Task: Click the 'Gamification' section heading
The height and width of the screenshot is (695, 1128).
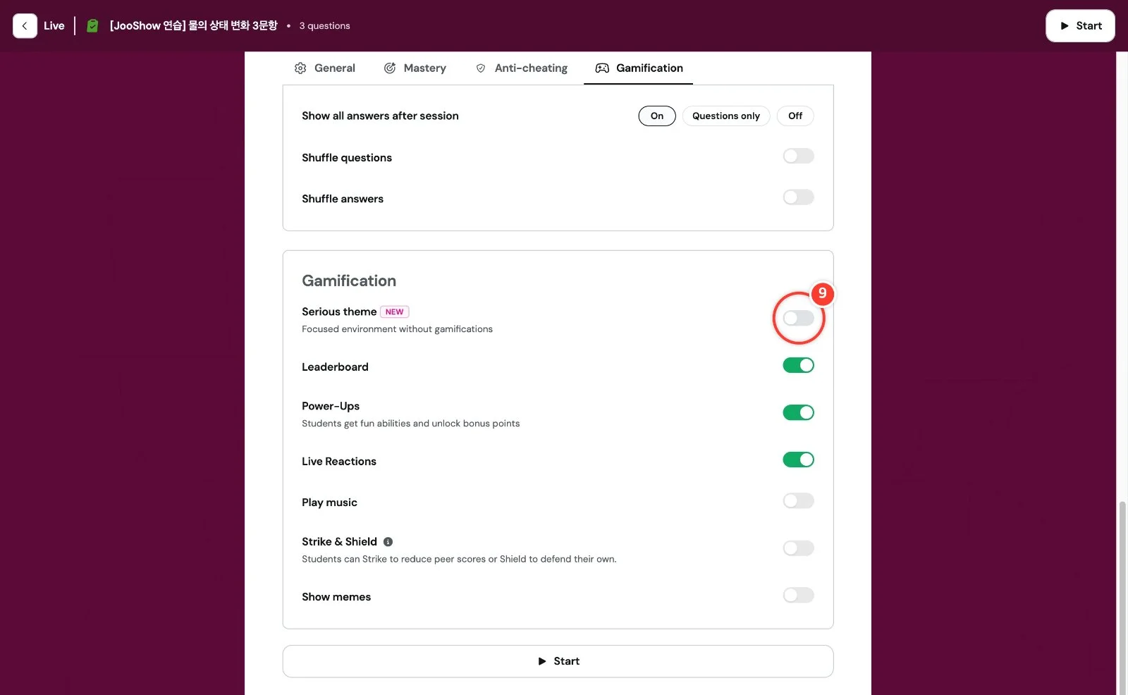Action: point(349,281)
